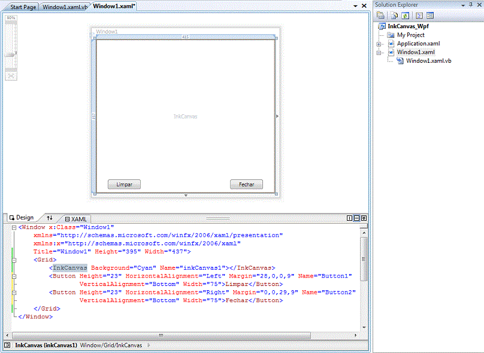Pin the Solution Explorer panel
The width and height of the screenshot is (484, 353).
pyautogui.click(x=471, y=5)
